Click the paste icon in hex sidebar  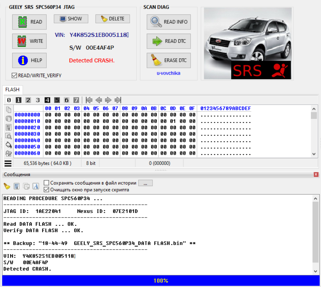[x=9, y=119]
